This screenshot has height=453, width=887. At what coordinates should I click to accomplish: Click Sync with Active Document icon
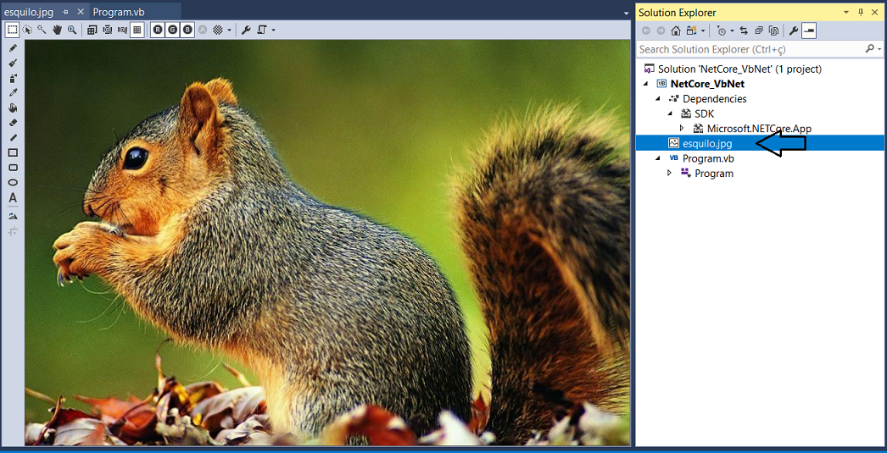[744, 30]
